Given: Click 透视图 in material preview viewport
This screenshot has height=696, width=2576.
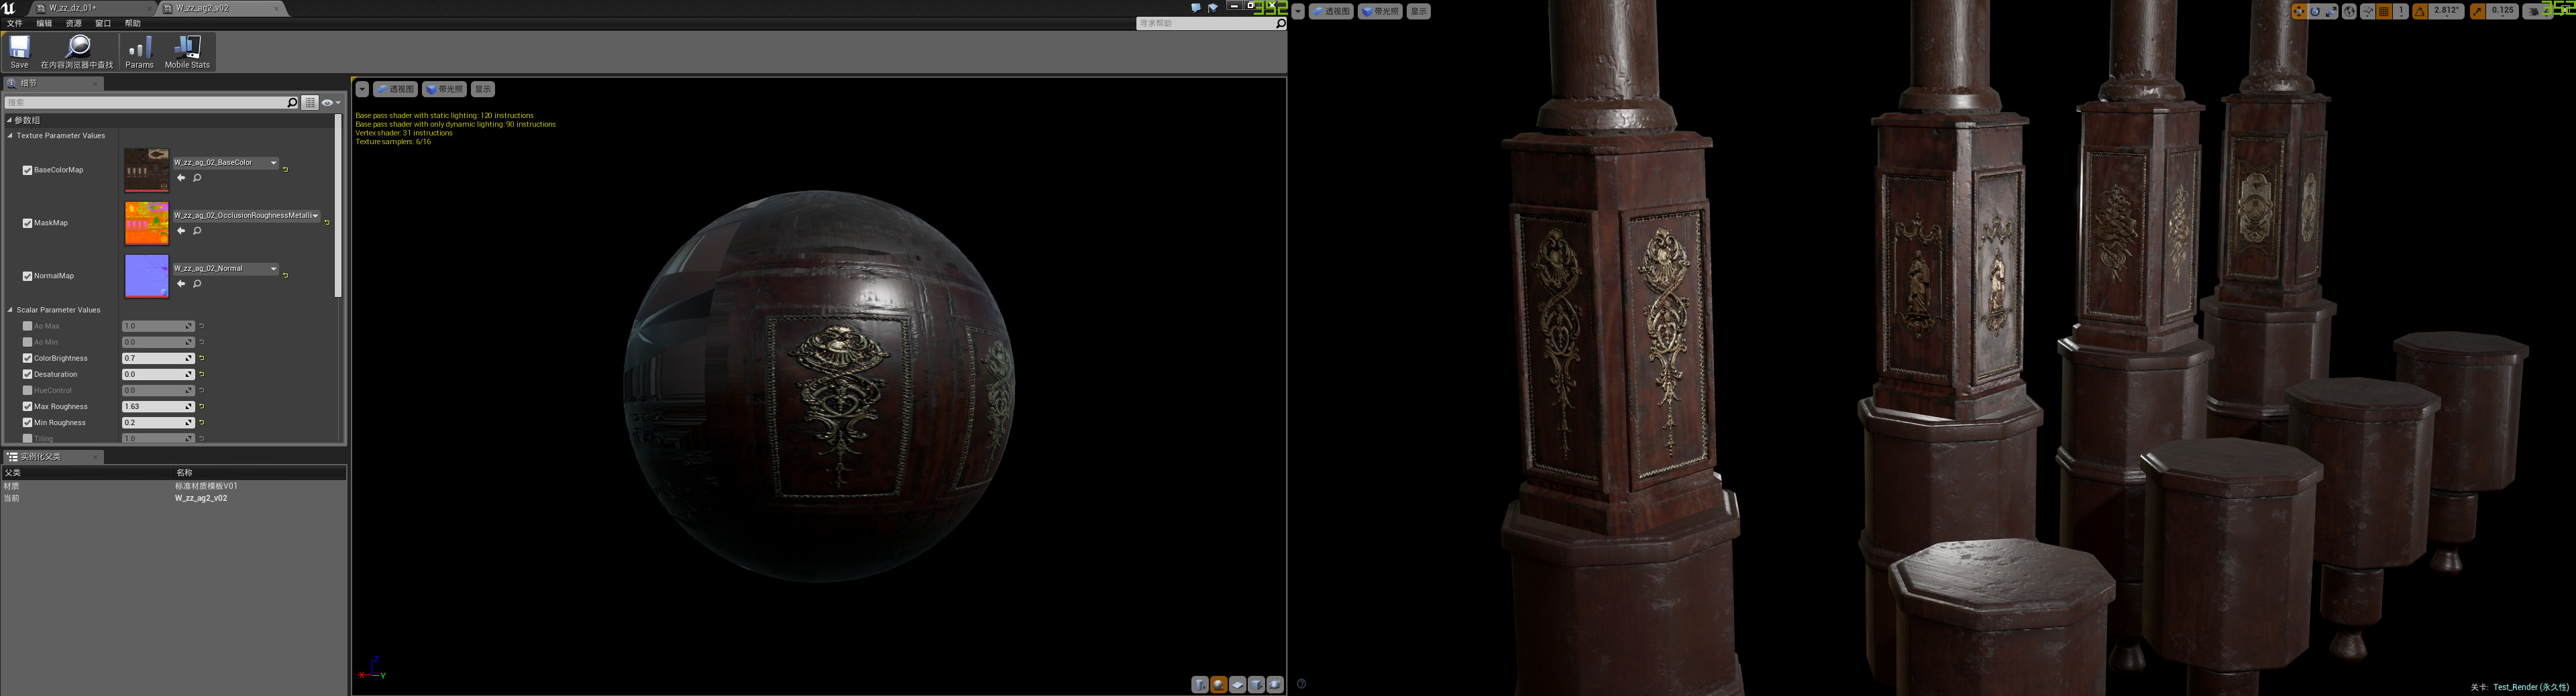Looking at the screenshot, I should (x=395, y=89).
